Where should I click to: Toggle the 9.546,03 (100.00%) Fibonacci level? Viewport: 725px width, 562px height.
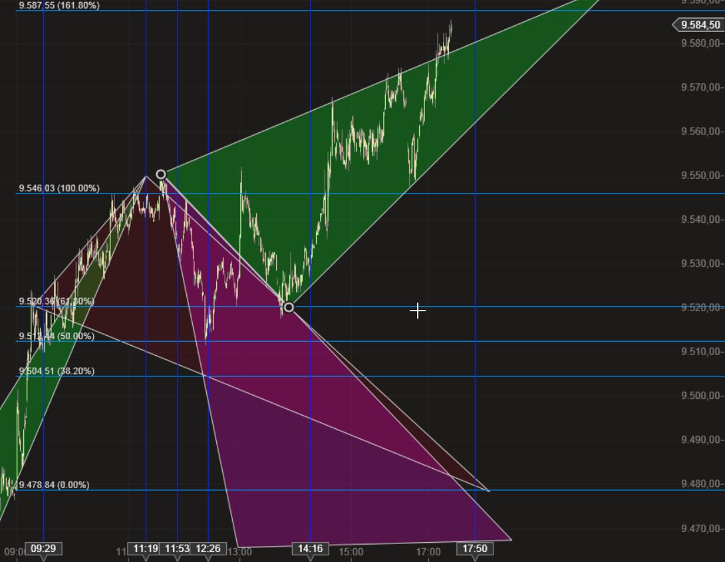coord(58,188)
